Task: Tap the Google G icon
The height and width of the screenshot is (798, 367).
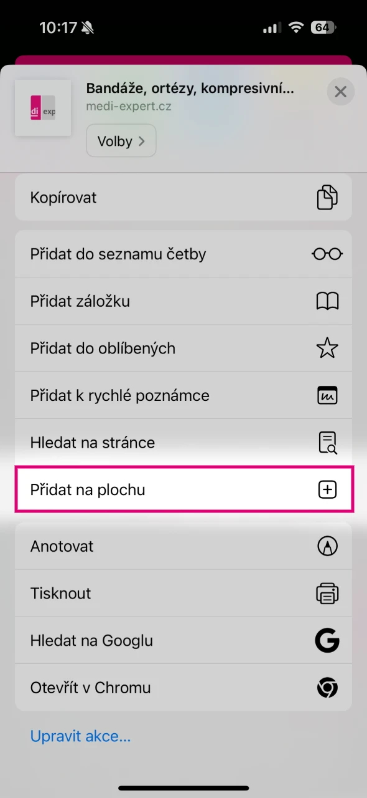Action: pos(327,640)
